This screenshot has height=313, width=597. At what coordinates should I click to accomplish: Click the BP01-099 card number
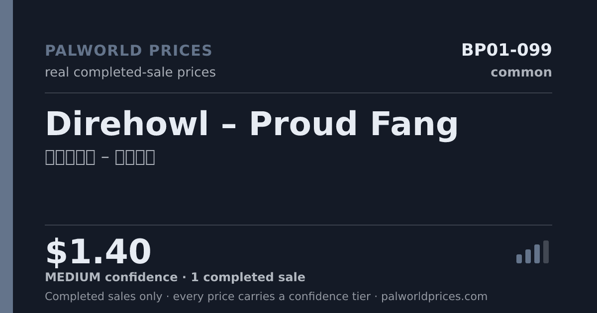[506, 50]
